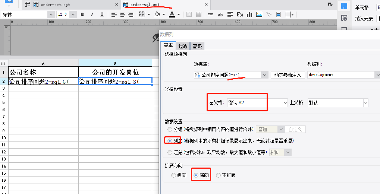Toggle italic formatting
Screen dimensions: 380x194
[92, 15]
